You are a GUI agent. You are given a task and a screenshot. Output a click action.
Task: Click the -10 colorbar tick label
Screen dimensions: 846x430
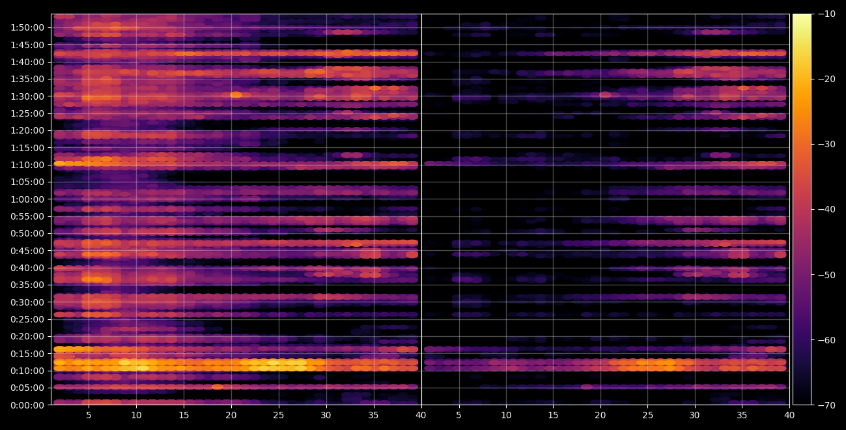tap(826, 14)
